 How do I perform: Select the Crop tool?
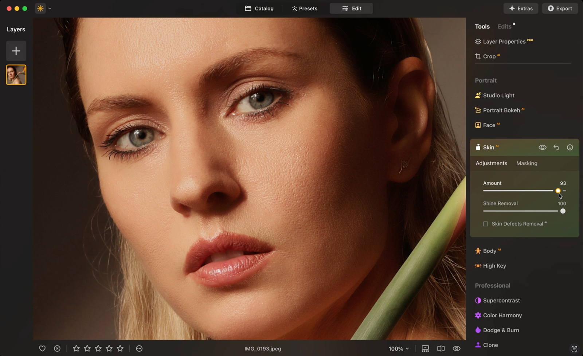click(490, 56)
